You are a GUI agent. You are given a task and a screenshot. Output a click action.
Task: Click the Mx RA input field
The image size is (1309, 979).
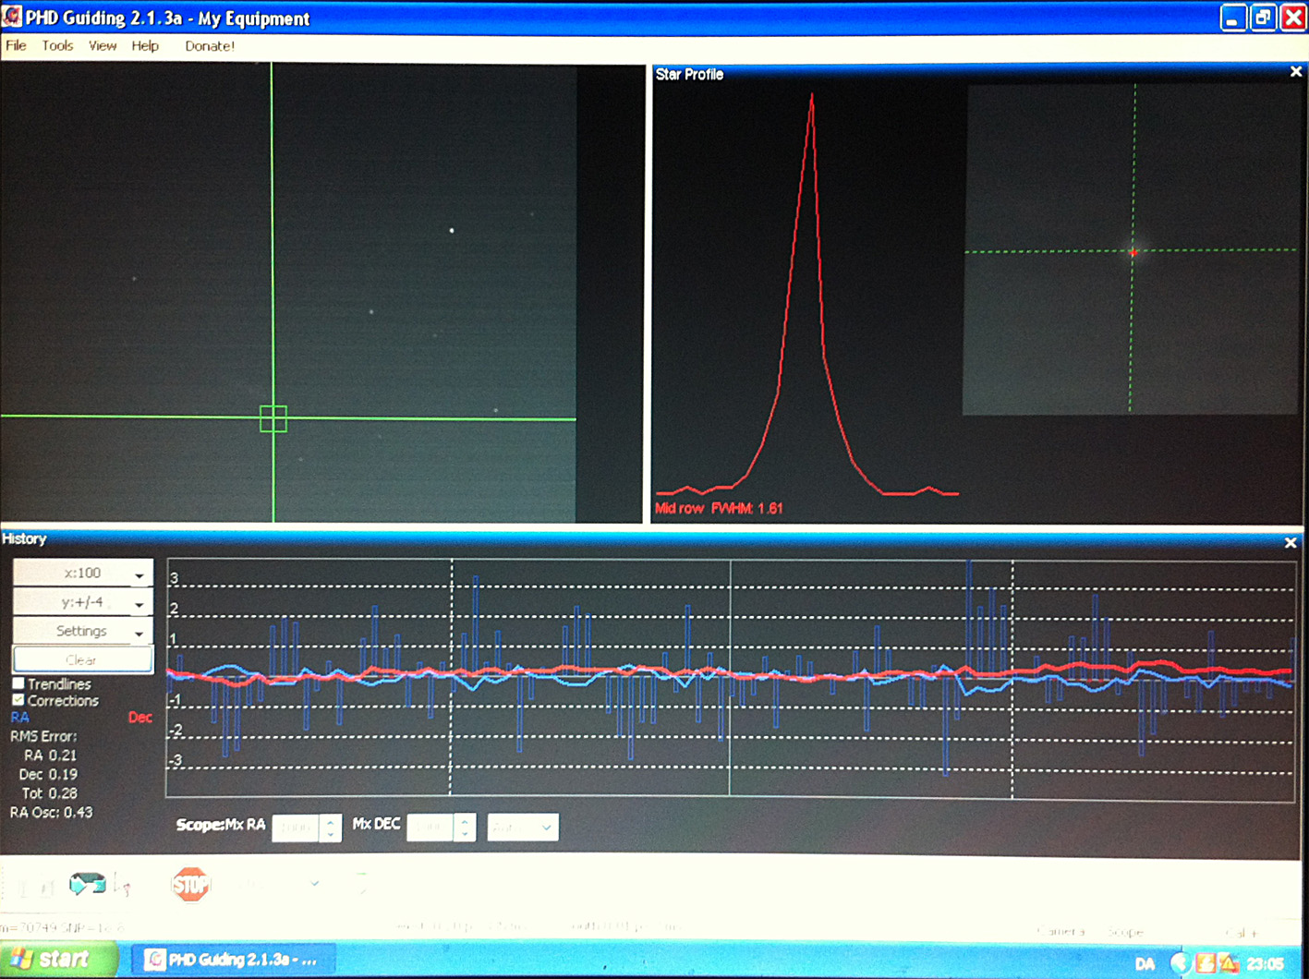(296, 828)
